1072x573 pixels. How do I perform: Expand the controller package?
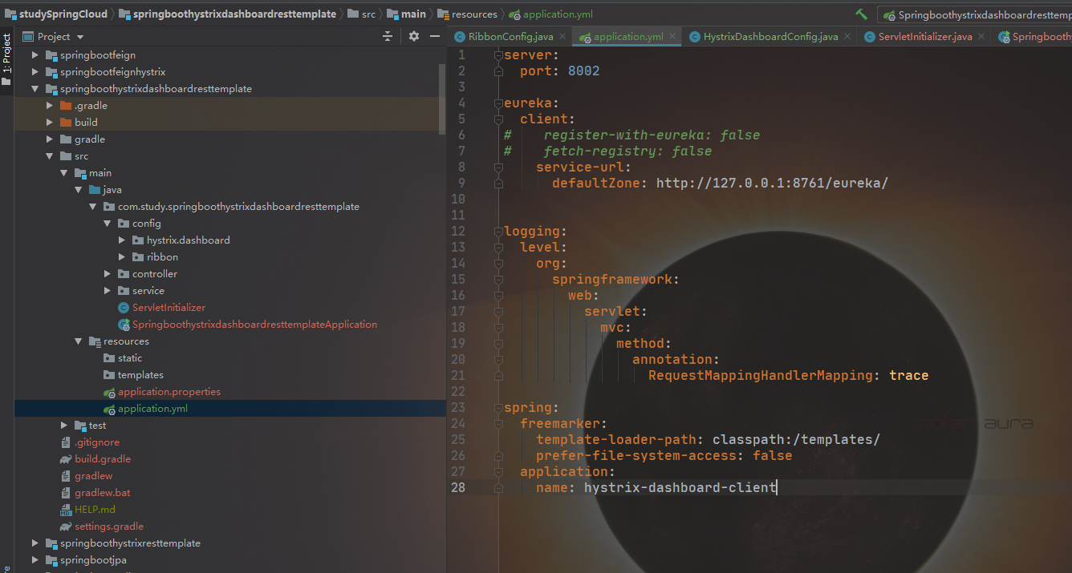pos(108,274)
